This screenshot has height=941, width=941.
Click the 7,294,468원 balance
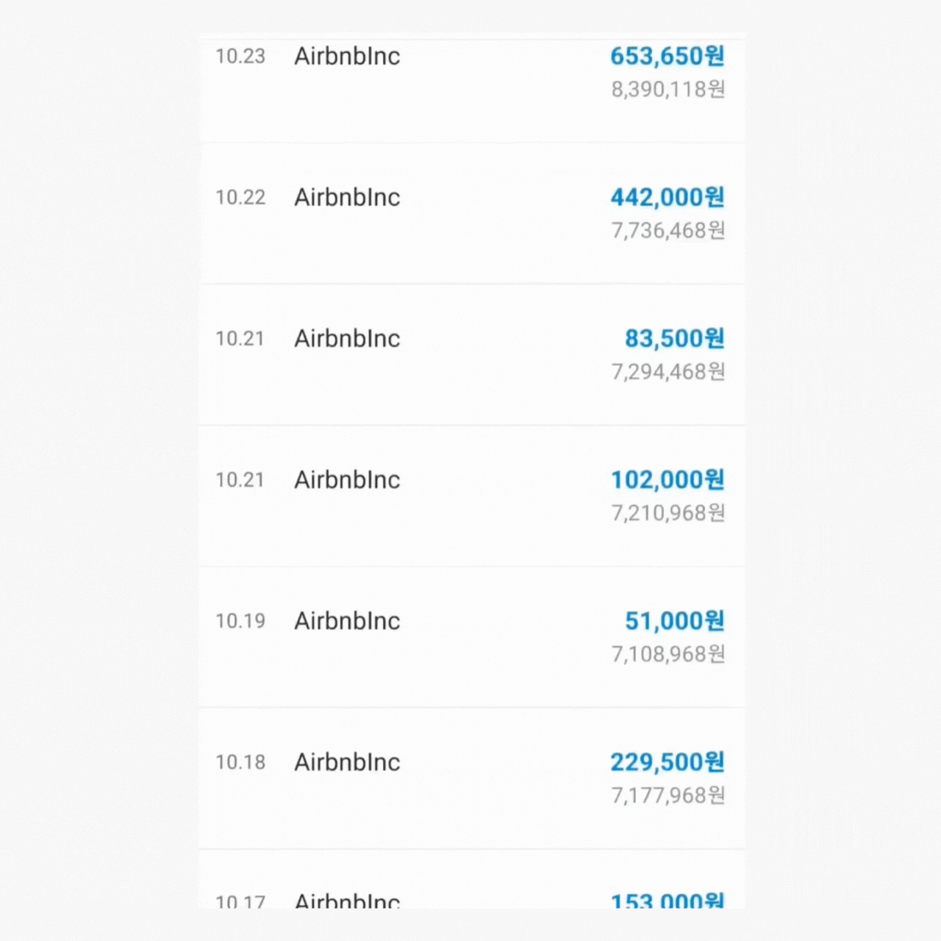668,372
